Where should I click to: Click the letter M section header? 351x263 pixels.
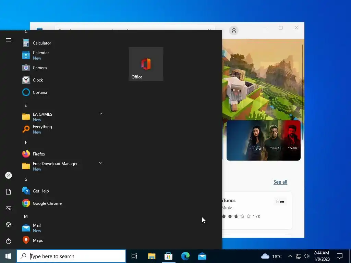click(x=26, y=216)
